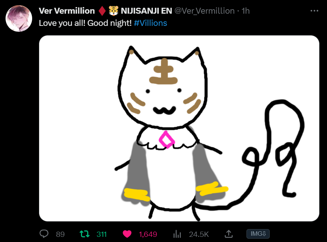The image size is (327, 242).
Task: Click the 1,649 likes count
Action: (x=148, y=234)
